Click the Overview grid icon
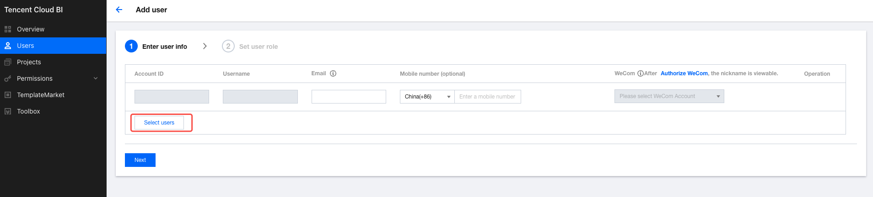The width and height of the screenshot is (873, 197). pyautogui.click(x=8, y=29)
